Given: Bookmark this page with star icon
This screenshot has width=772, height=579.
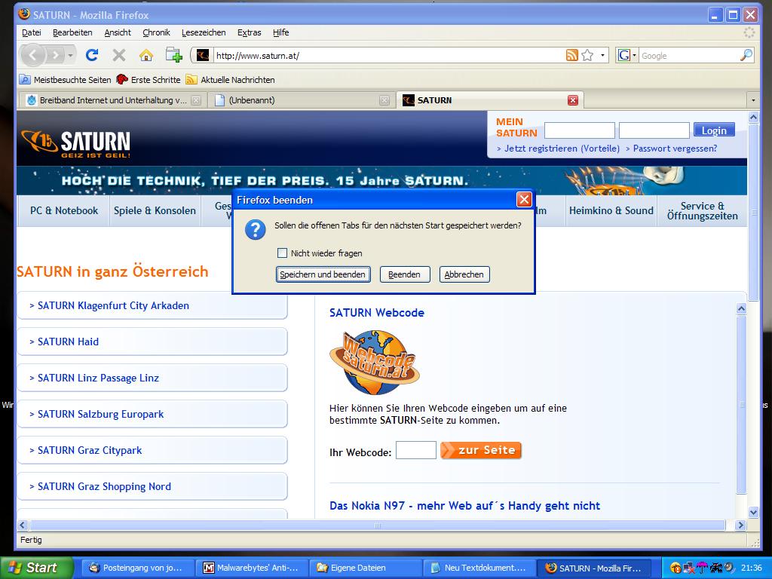Looking at the screenshot, I should click(587, 55).
